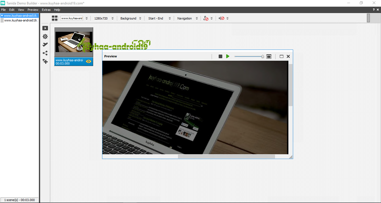The height and width of the screenshot is (203, 381).
Task: Select the child www.kuyhaa-android19 tree item
Action: (x=21, y=20)
